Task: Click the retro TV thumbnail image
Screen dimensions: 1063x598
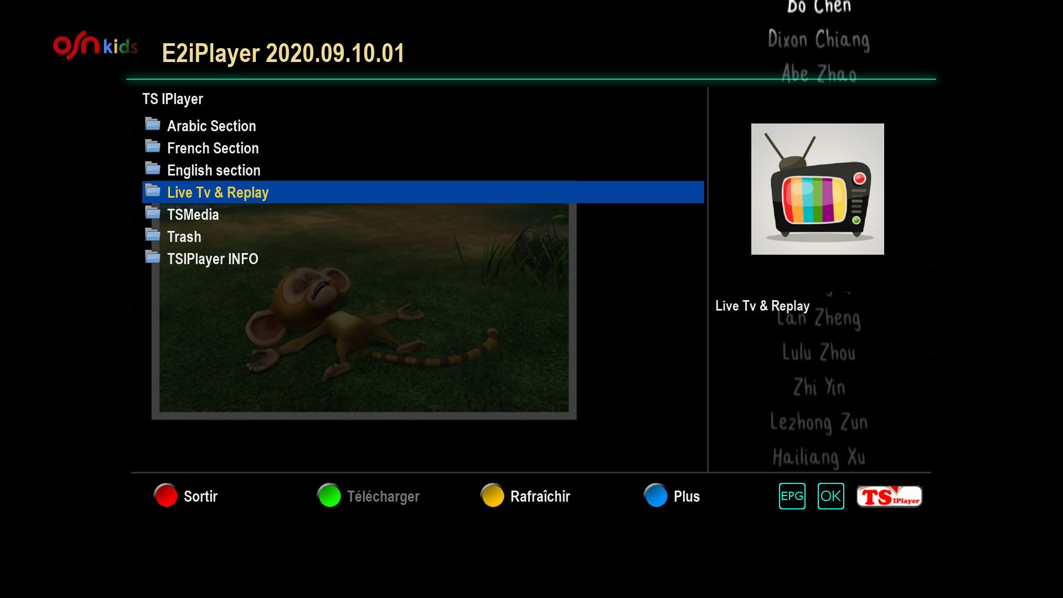Action: pos(817,189)
